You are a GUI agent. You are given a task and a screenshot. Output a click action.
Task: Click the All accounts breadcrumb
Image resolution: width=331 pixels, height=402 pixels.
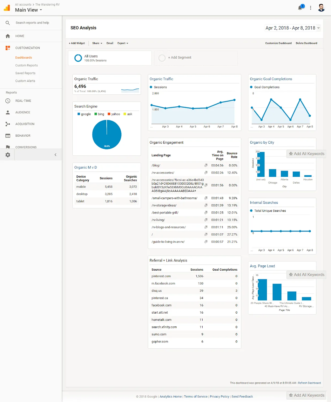pos(23,5)
